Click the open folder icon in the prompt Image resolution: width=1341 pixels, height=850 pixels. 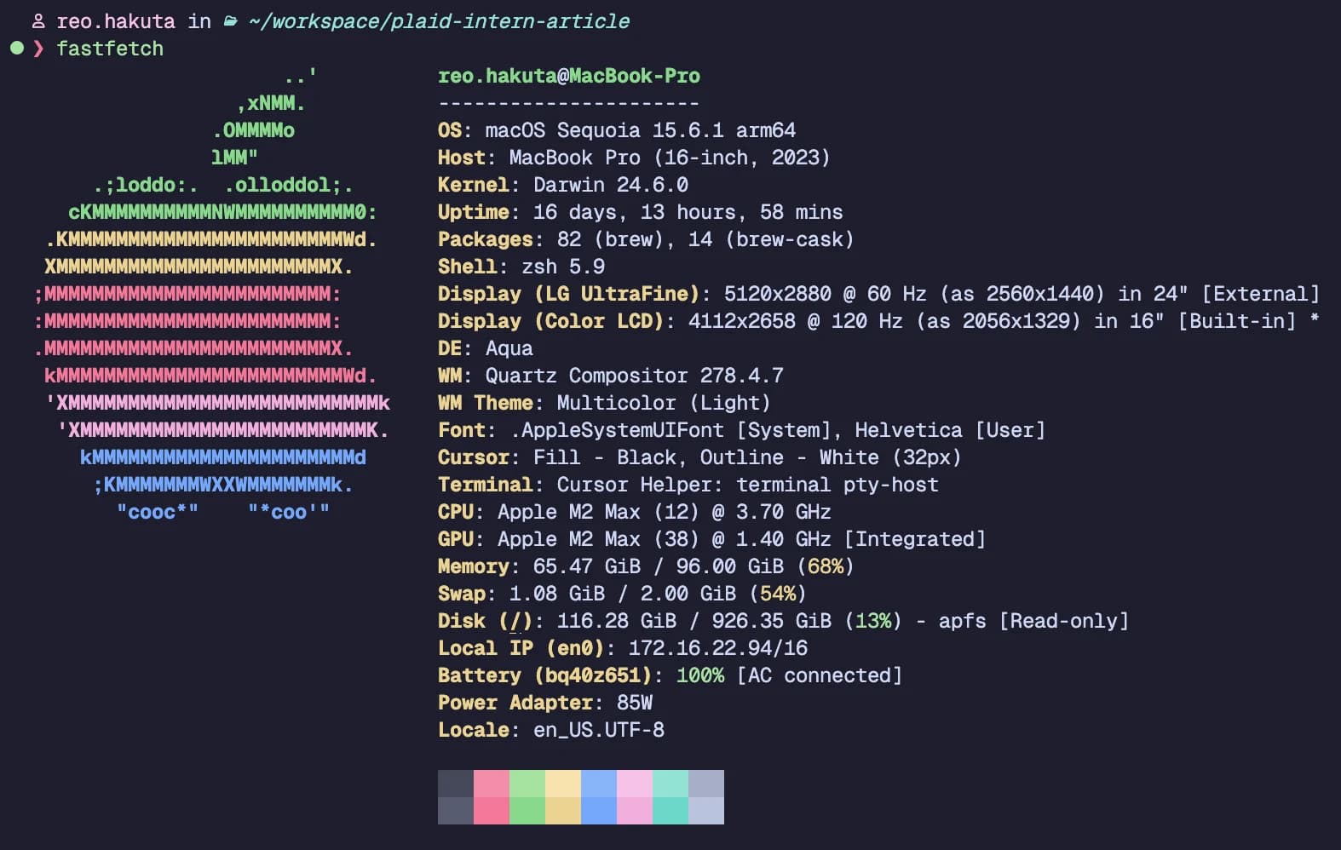click(230, 21)
